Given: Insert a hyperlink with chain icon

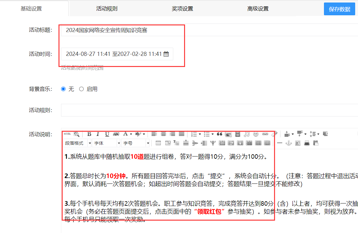Looking at the screenshot, I should click(265, 134).
